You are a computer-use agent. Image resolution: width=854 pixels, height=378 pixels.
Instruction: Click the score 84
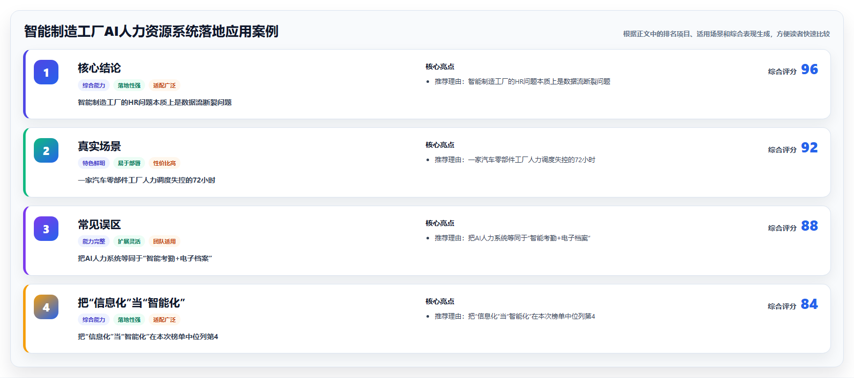[x=809, y=304]
